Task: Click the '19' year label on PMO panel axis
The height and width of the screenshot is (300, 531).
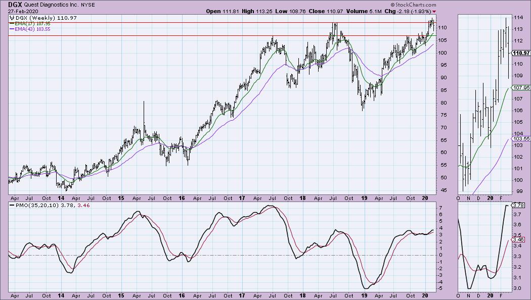Action: [364, 295]
